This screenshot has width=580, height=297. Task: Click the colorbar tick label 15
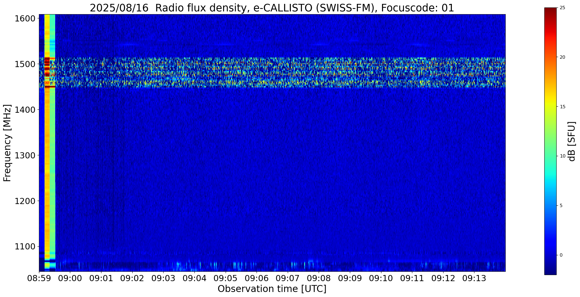pos(562,107)
